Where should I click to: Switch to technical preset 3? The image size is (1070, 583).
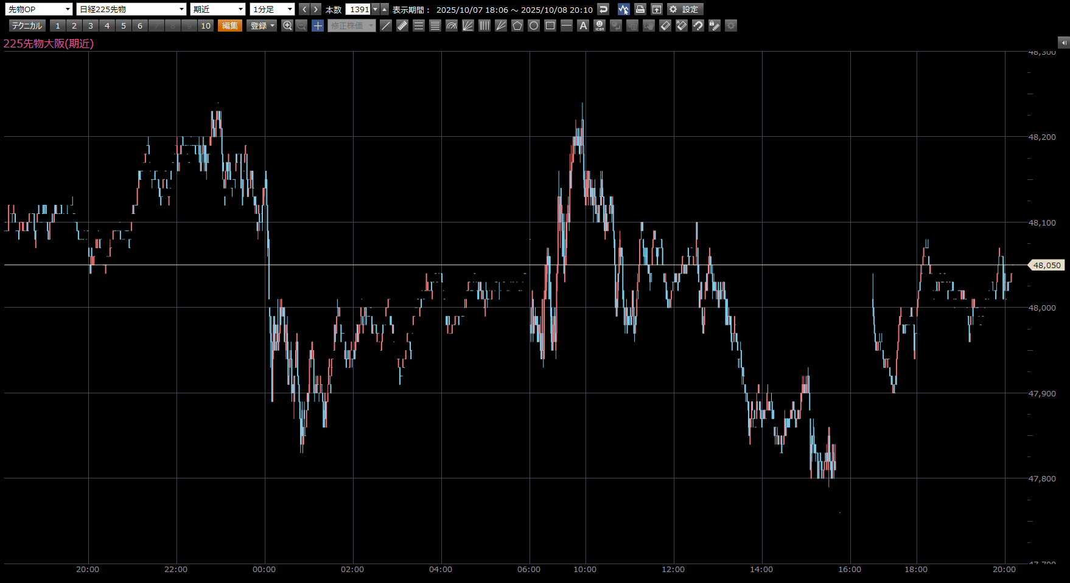91,26
